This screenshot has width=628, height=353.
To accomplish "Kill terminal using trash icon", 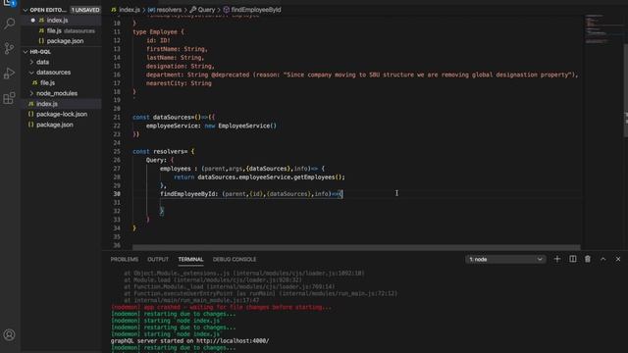I will pos(588,259).
